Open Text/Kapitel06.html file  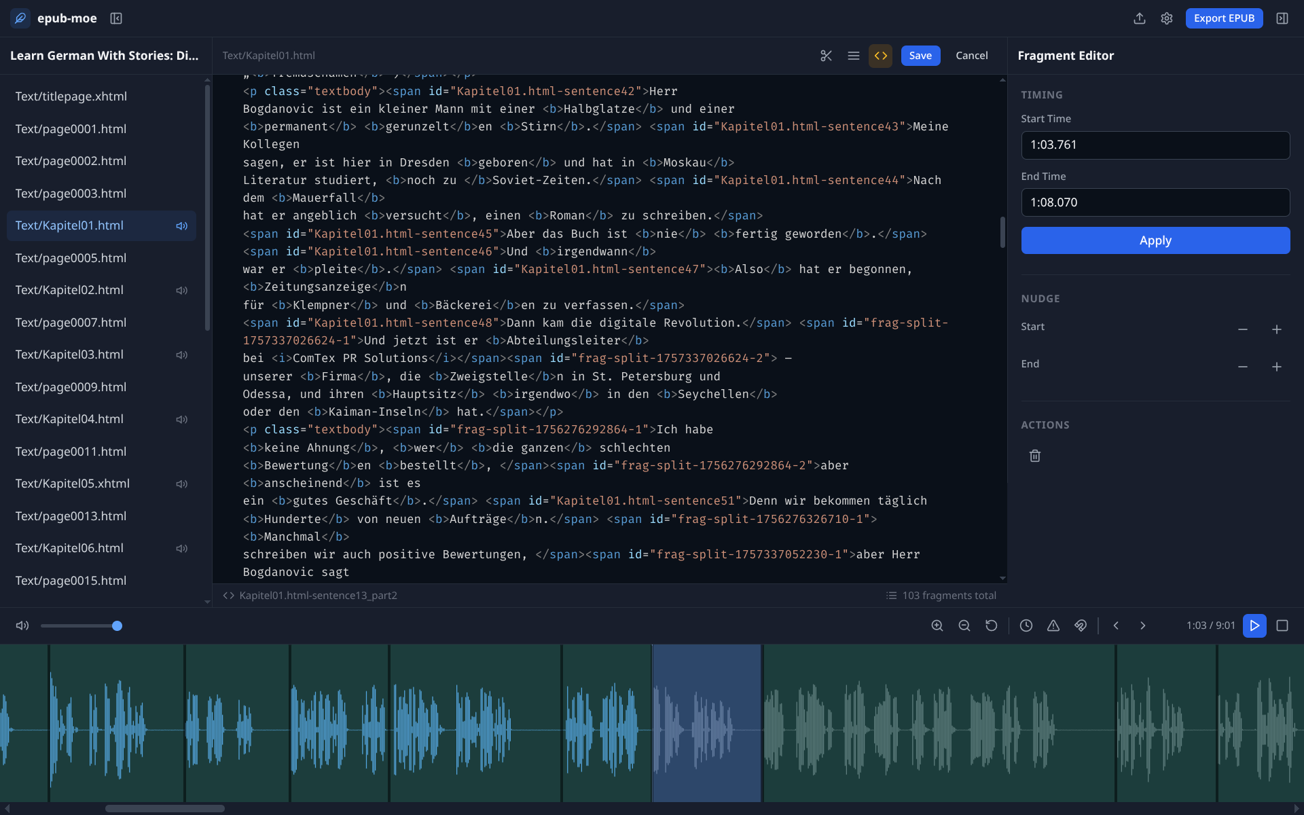click(x=101, y=548)
